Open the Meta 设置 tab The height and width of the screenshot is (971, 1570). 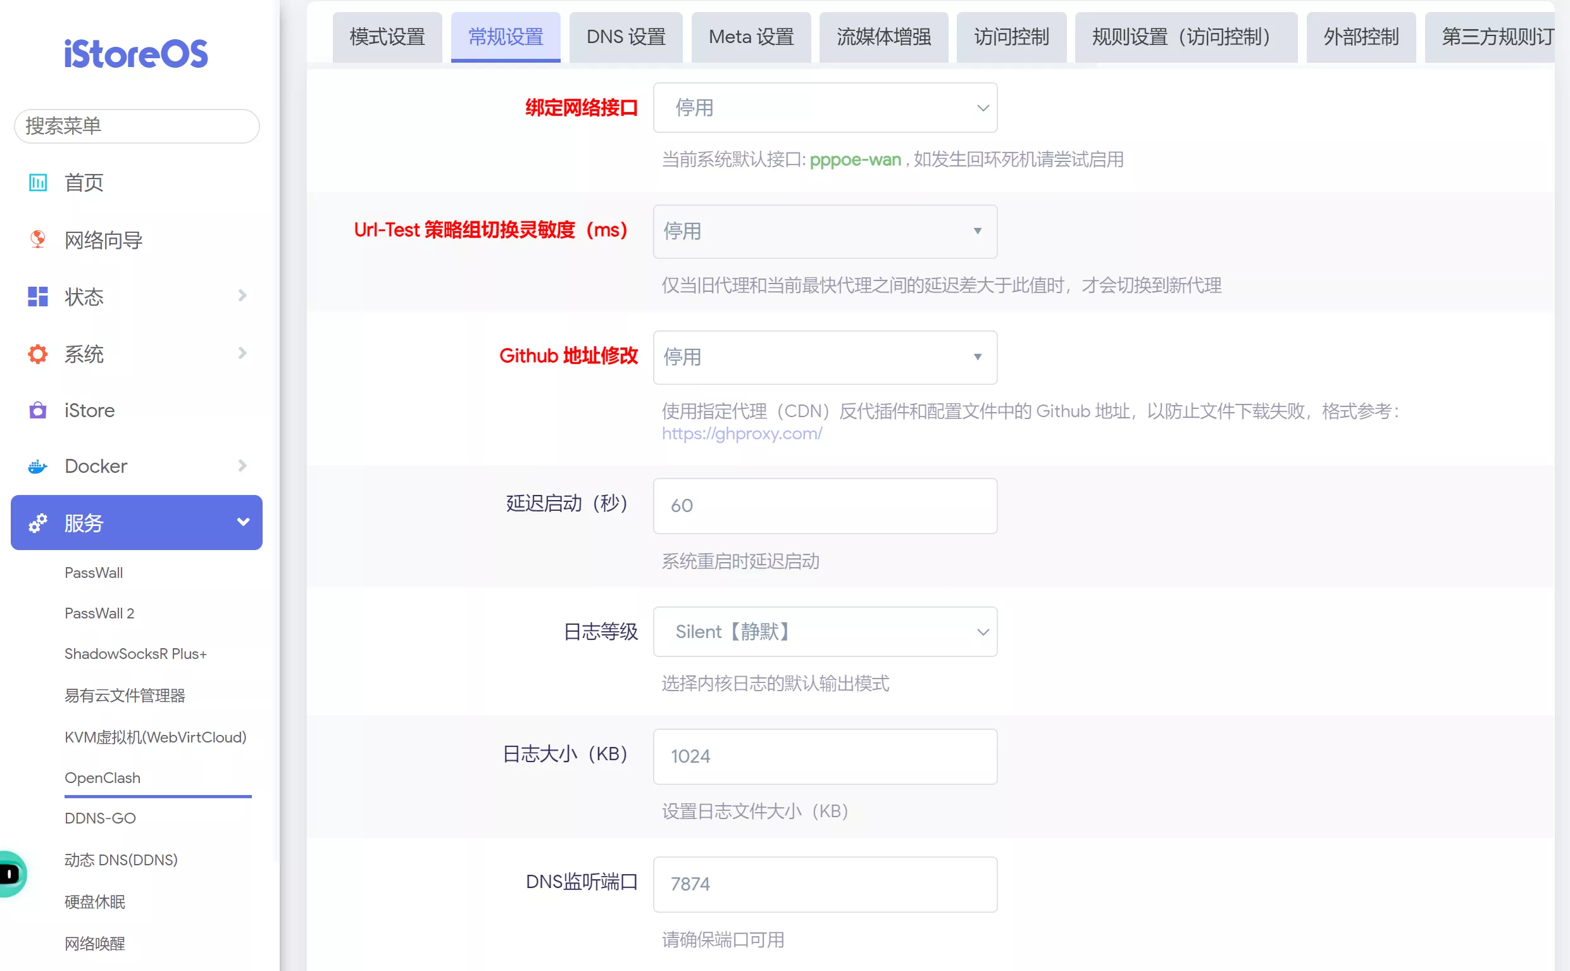click(x=751, y=37)
